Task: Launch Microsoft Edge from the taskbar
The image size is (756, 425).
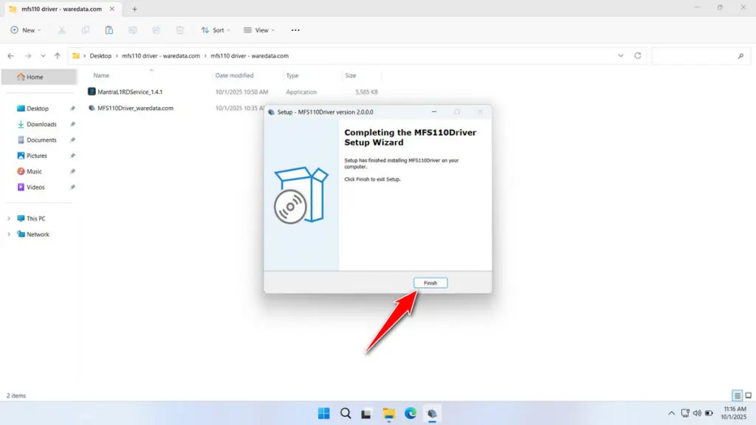Action: [410, 413]
